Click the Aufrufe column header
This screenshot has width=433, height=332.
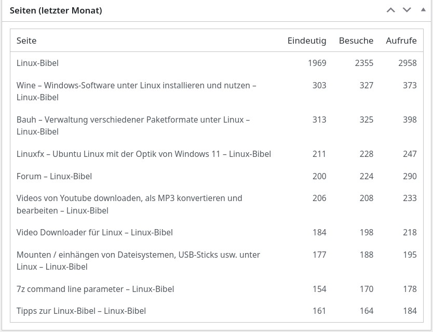tap(401, 41)
